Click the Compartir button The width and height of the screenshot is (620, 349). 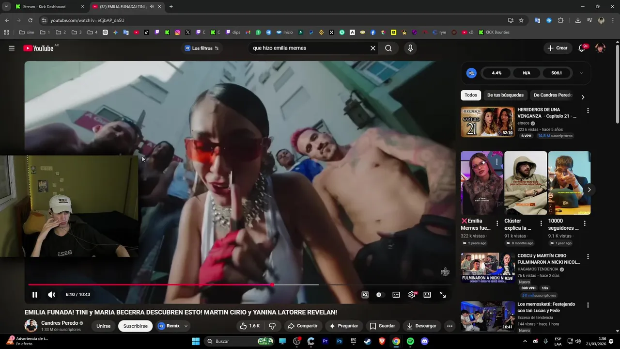(x=302, y=326)
